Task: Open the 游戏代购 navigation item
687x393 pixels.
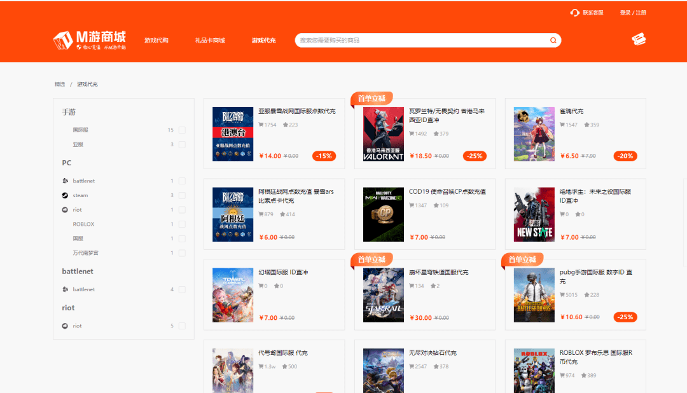Action: 156,39
